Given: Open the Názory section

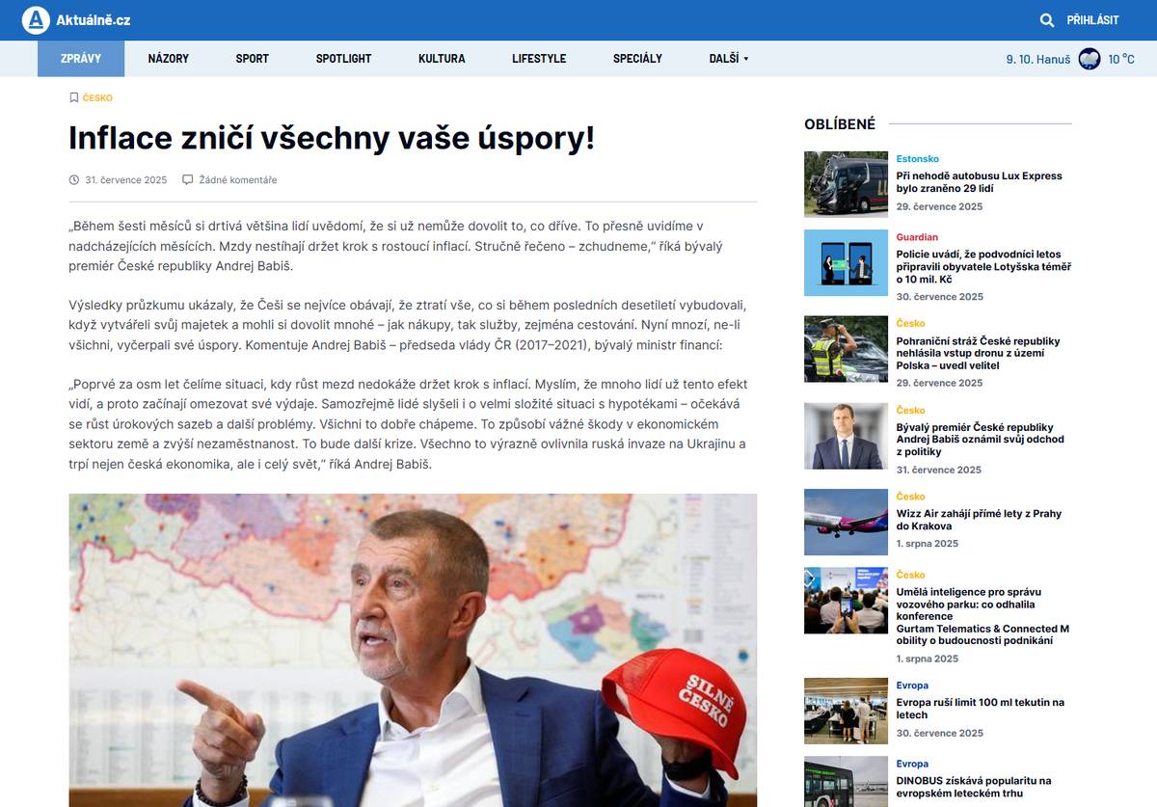Looking at the screenshot, I should pos(169,59).
